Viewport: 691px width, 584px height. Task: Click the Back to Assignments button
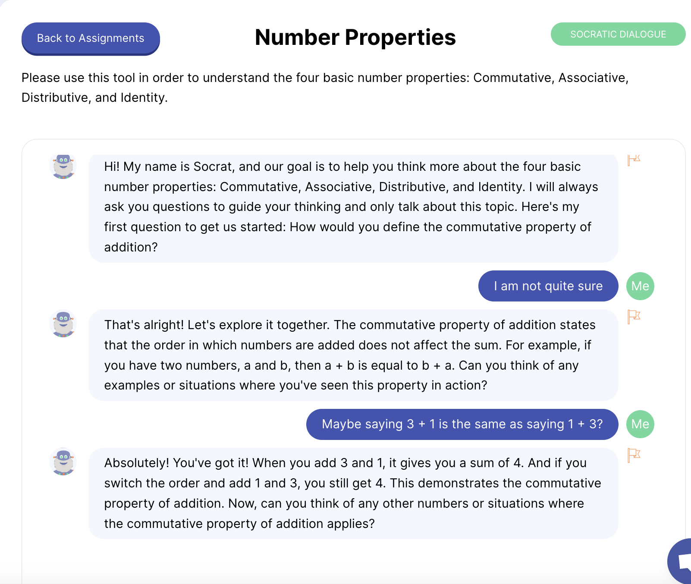[x=91, y=38]
